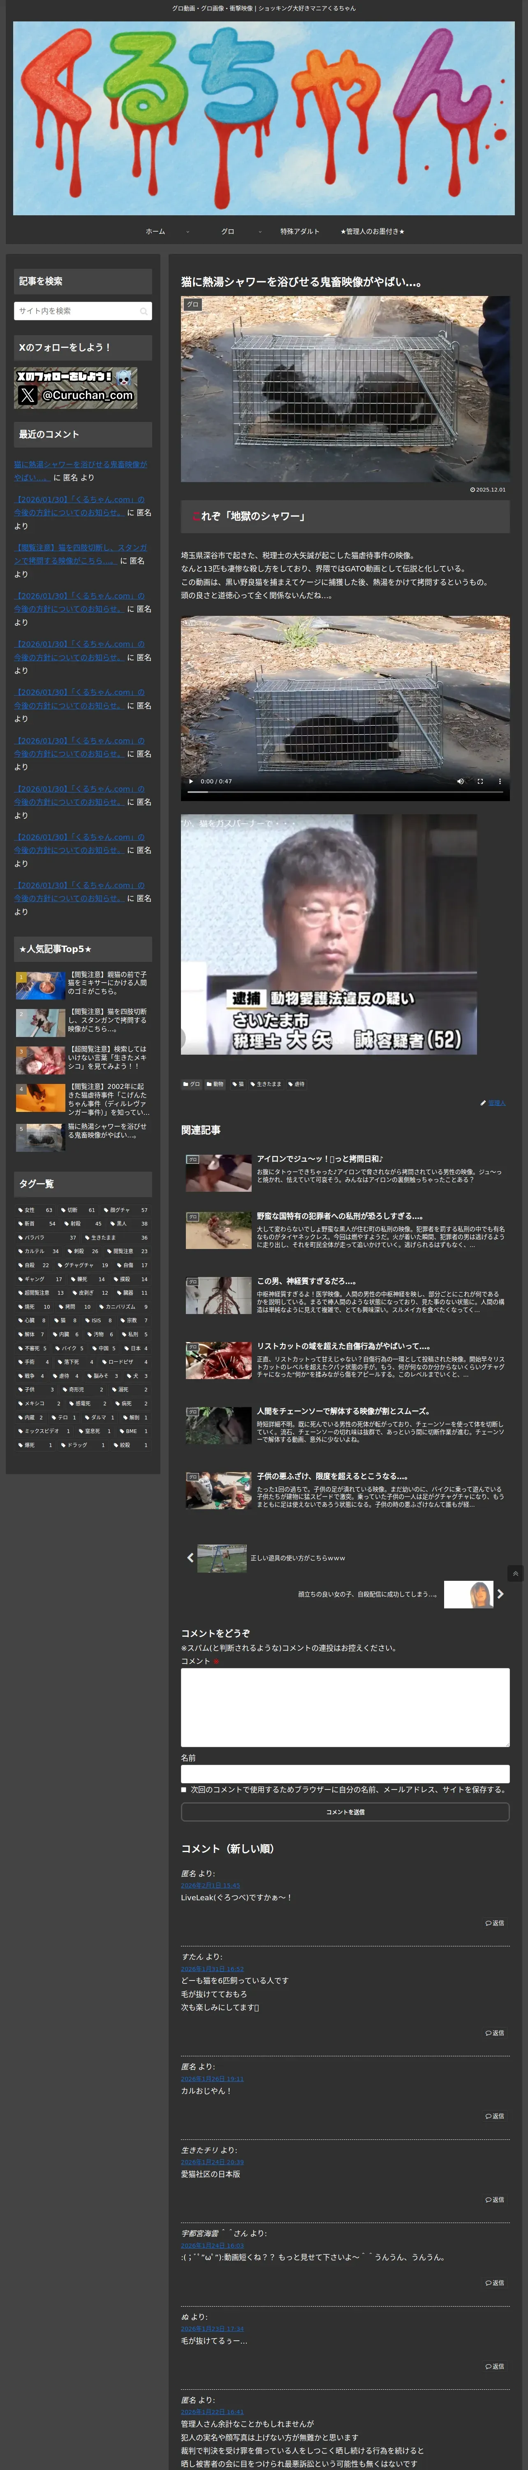Viewport: 528px width, 2470px height.
Task: Select the 生きたまま 36 sidebar tag
Action: [117, 1238]
